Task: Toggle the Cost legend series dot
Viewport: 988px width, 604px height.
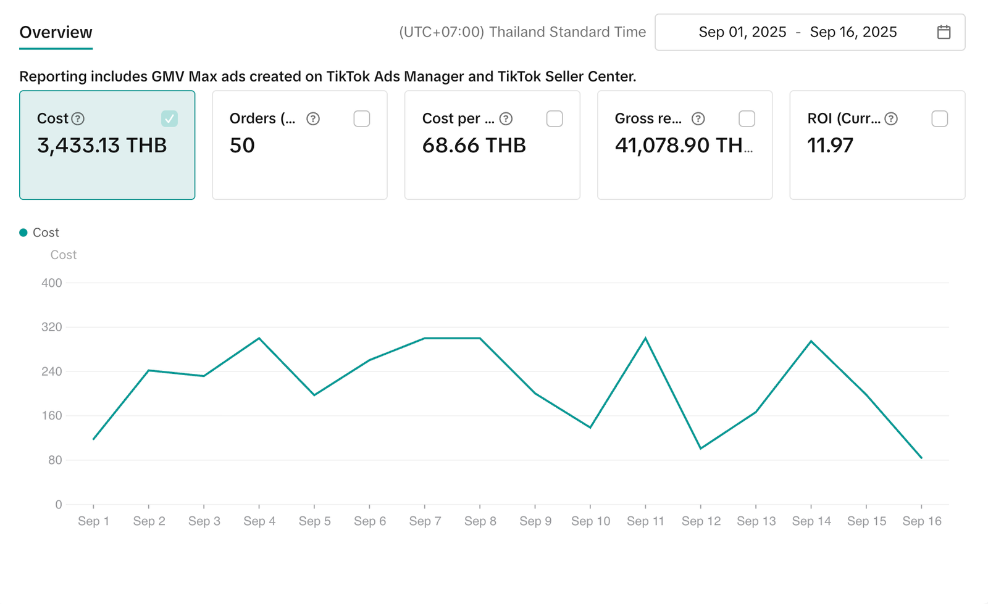Action: coord(23,233)
